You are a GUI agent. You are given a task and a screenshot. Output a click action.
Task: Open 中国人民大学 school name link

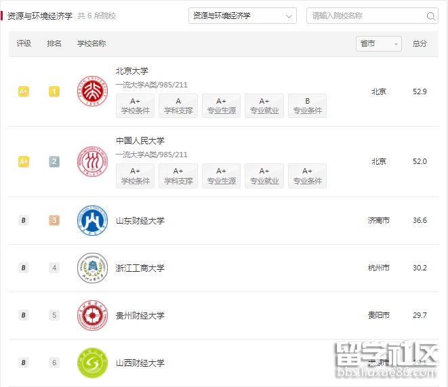pyautogui.click(x=140, y=140)
